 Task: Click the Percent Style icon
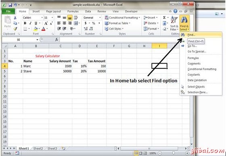pyautogui.click(x=94, y=23)
